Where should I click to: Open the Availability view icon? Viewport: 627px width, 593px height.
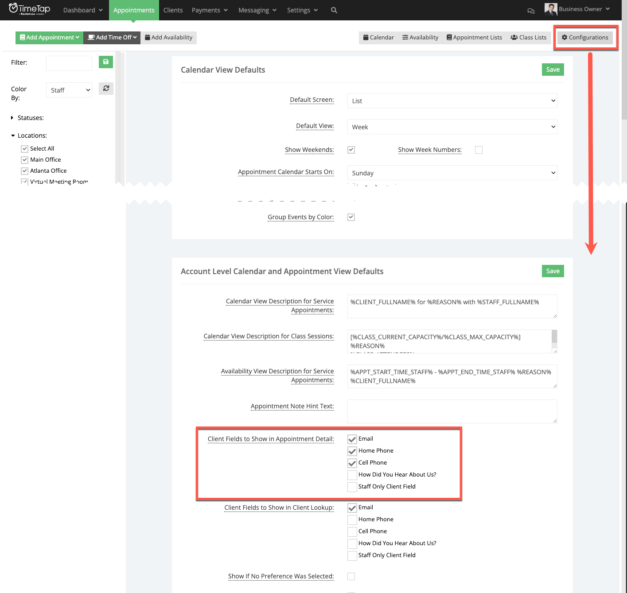pos(420,37)
